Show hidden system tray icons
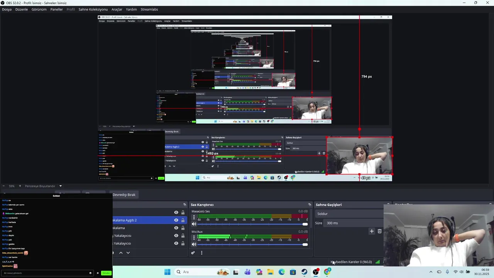 tap(431, 272)
